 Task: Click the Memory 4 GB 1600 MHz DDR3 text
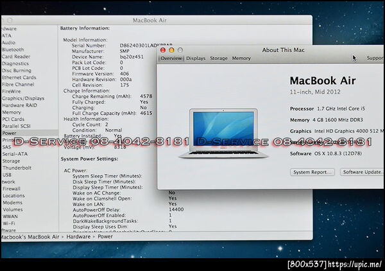point(327,120)
